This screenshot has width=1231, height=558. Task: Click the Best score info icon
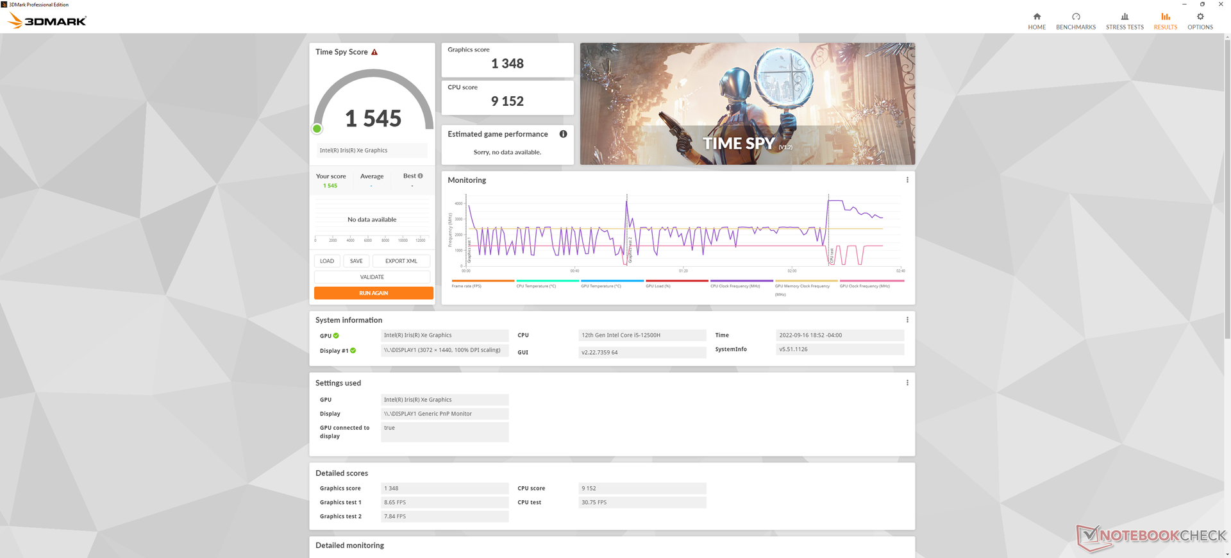tap(420, 176)
